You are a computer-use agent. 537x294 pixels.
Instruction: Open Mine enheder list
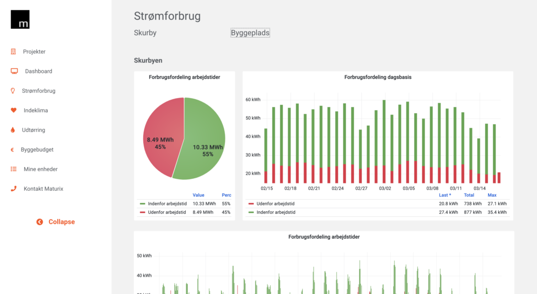[x=41, y=169]
